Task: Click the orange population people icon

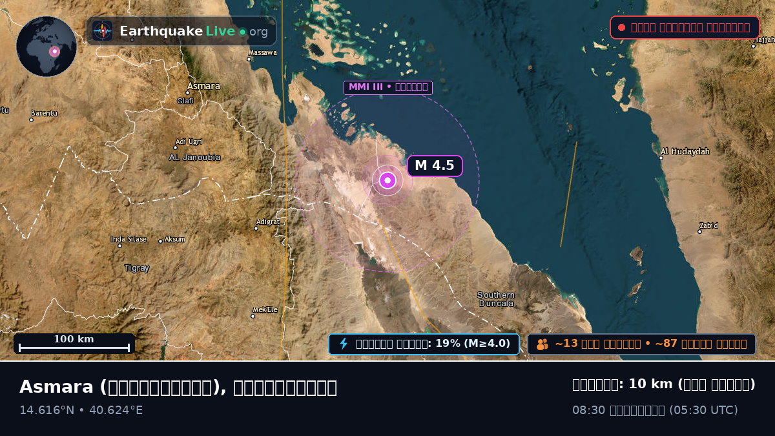Action: (542, 344)
